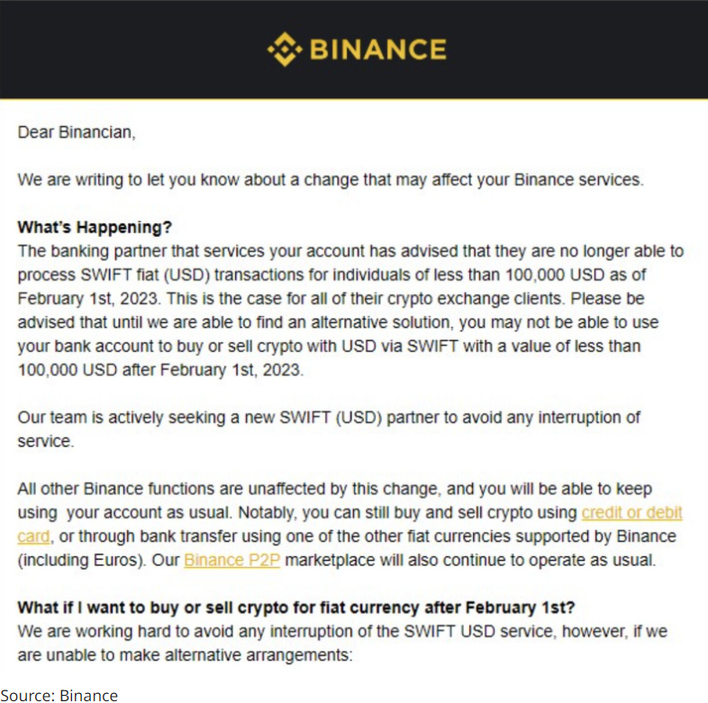Viewport: 708px width, 703px height.
Task: Click 'All other Binance functions are unaffected' line
Action: [334, 489]
